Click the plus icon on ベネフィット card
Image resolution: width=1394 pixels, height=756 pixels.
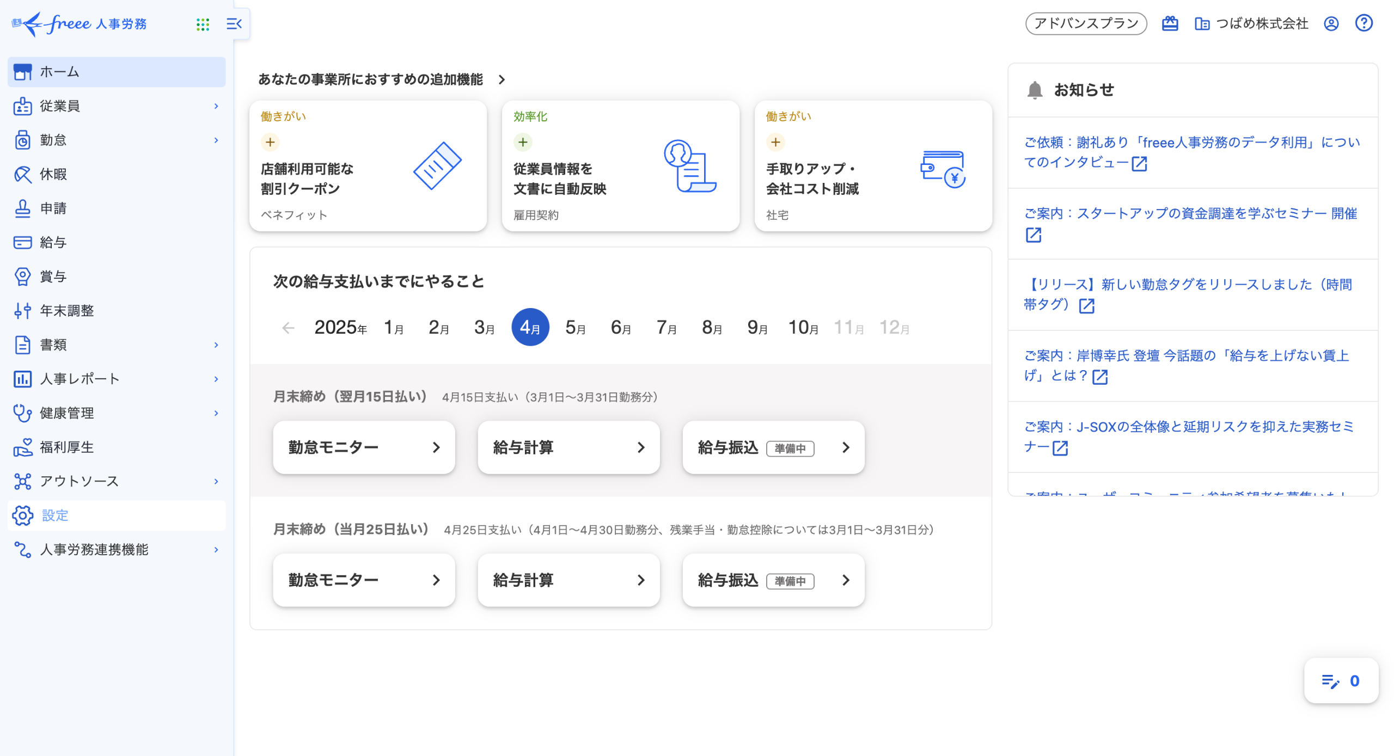tap(270, 142)
